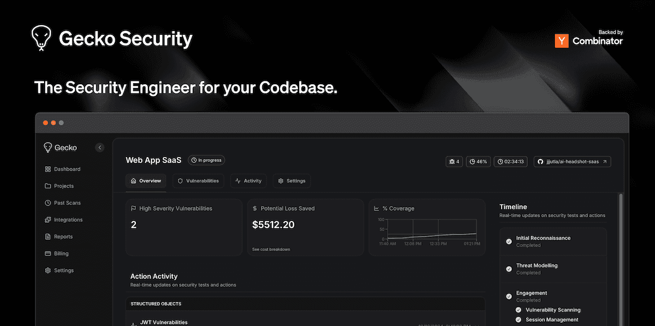Click the bug count badge showing 4
This screenshot has width=655, height=326.
click(x=454, y=161)
